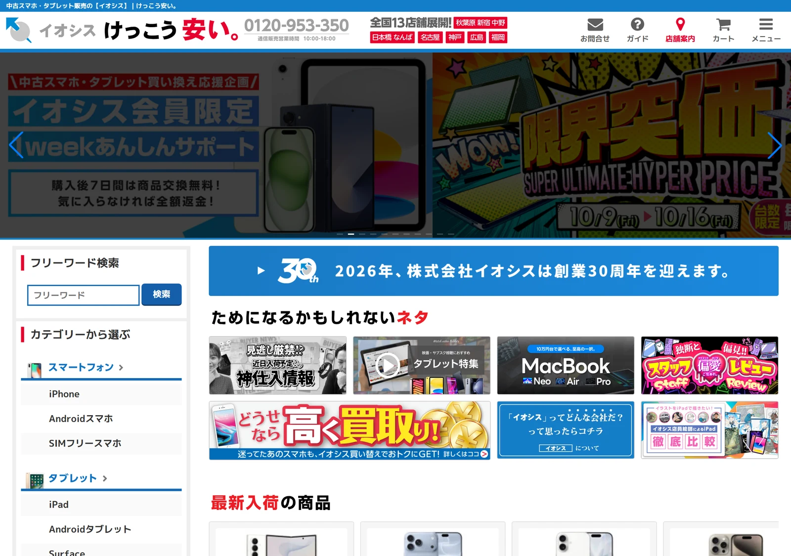Click the Iosys magnifier logo icon

coord(19,30)
